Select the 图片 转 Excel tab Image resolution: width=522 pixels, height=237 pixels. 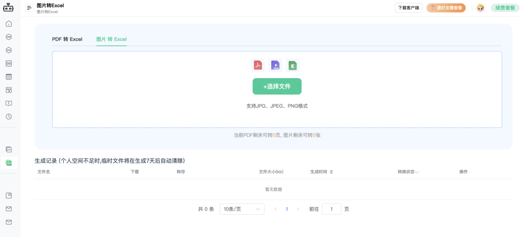coord(112,39)
